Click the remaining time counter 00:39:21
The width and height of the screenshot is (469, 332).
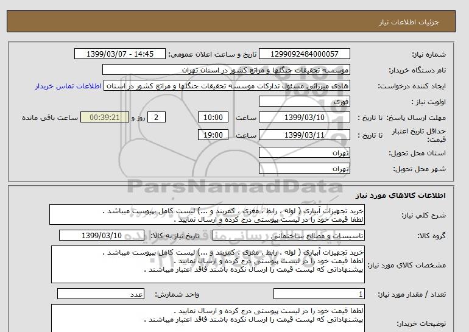[x=105, y=118]
